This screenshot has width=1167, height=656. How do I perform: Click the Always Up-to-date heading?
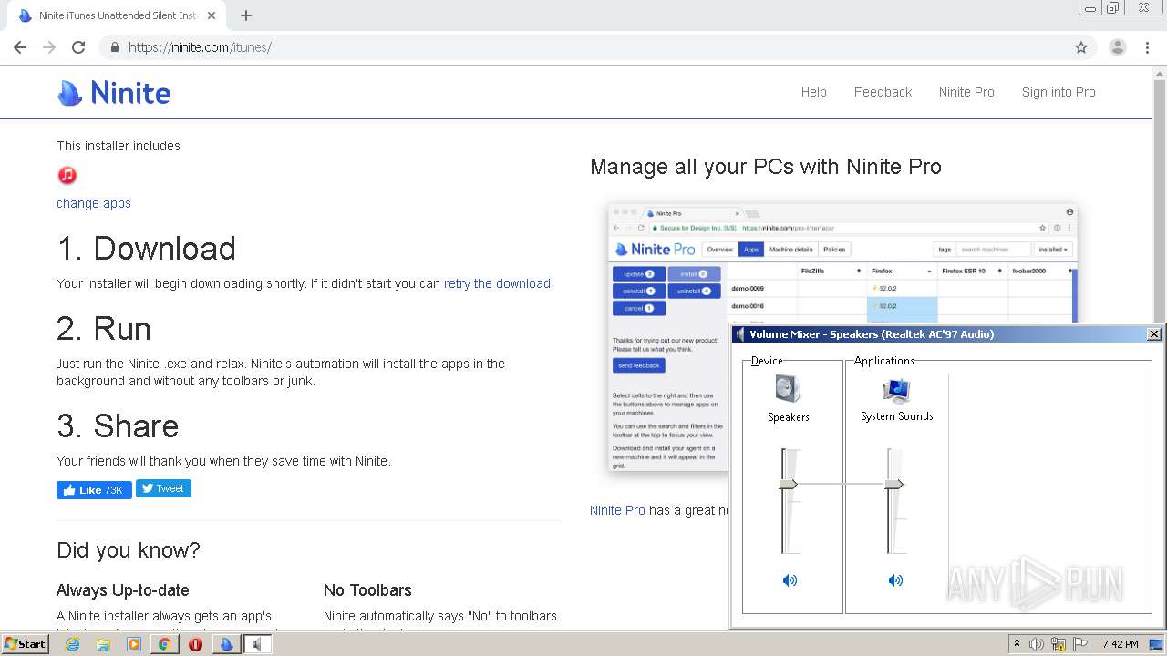point(123,590)
